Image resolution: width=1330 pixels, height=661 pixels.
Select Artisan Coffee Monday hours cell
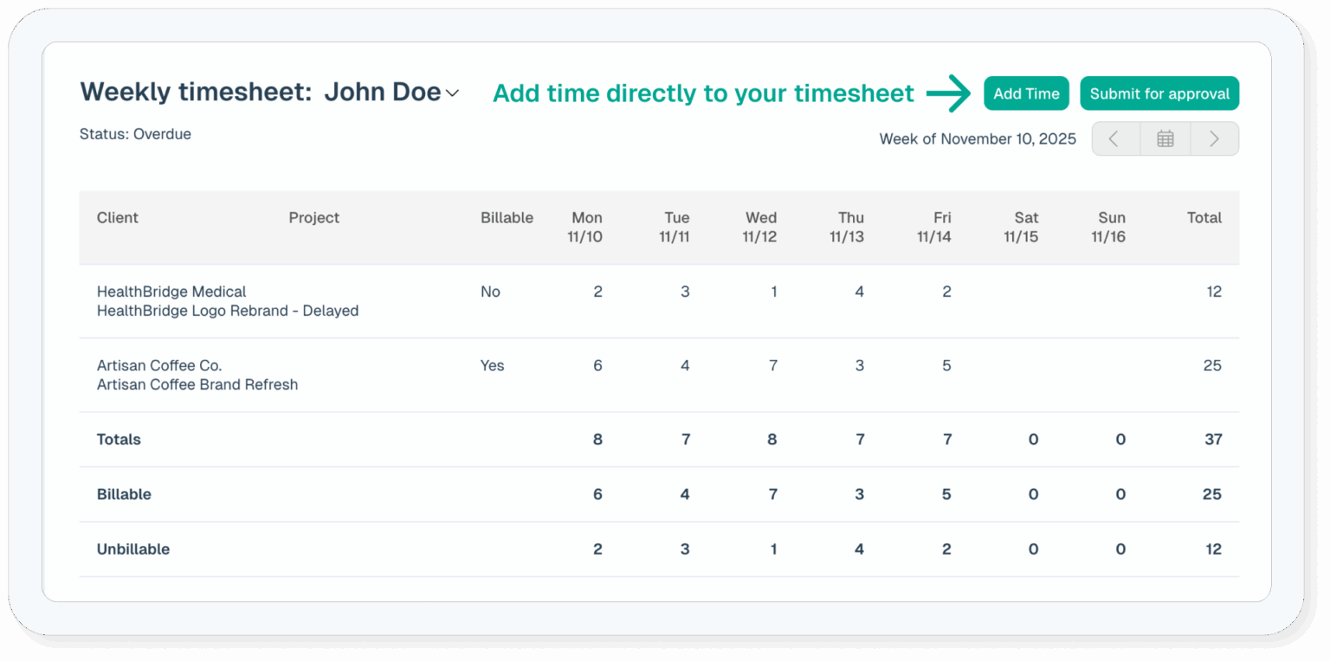click(x=597, y=366)
